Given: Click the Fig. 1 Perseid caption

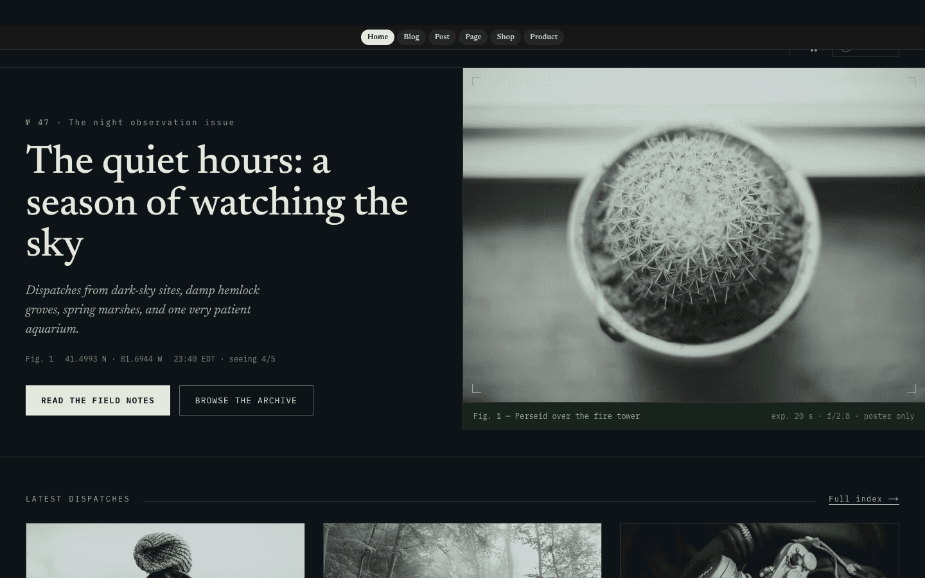Looking at the screenshot, I should (556, 416).
